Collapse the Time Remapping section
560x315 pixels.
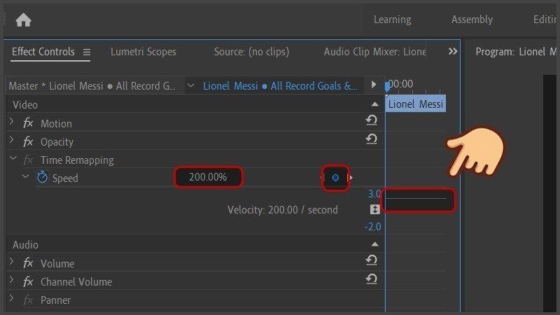coord(13,158)
